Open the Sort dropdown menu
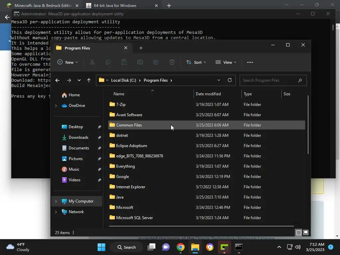340x255 pixels. (196, 62)
